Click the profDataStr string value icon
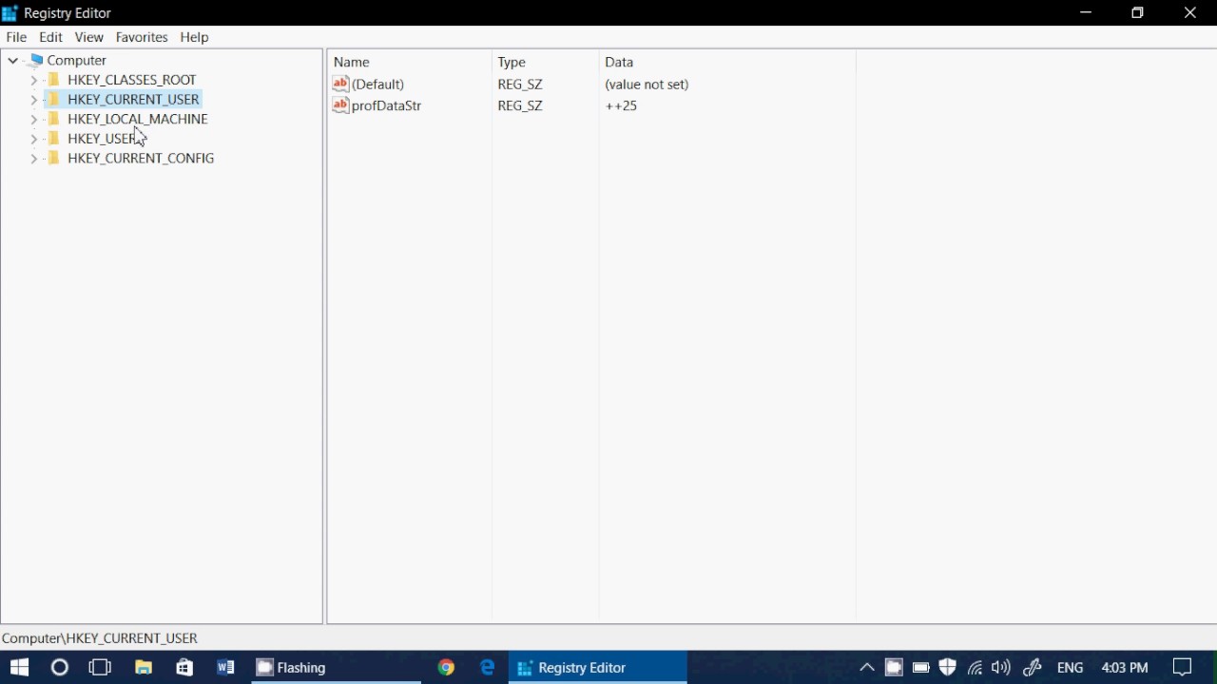This screenshot has height=684, width=1217. click(340, 105)
